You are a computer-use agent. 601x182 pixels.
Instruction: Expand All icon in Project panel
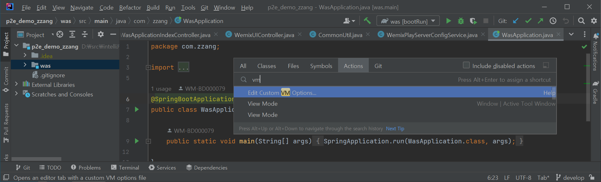click(72, 34)
